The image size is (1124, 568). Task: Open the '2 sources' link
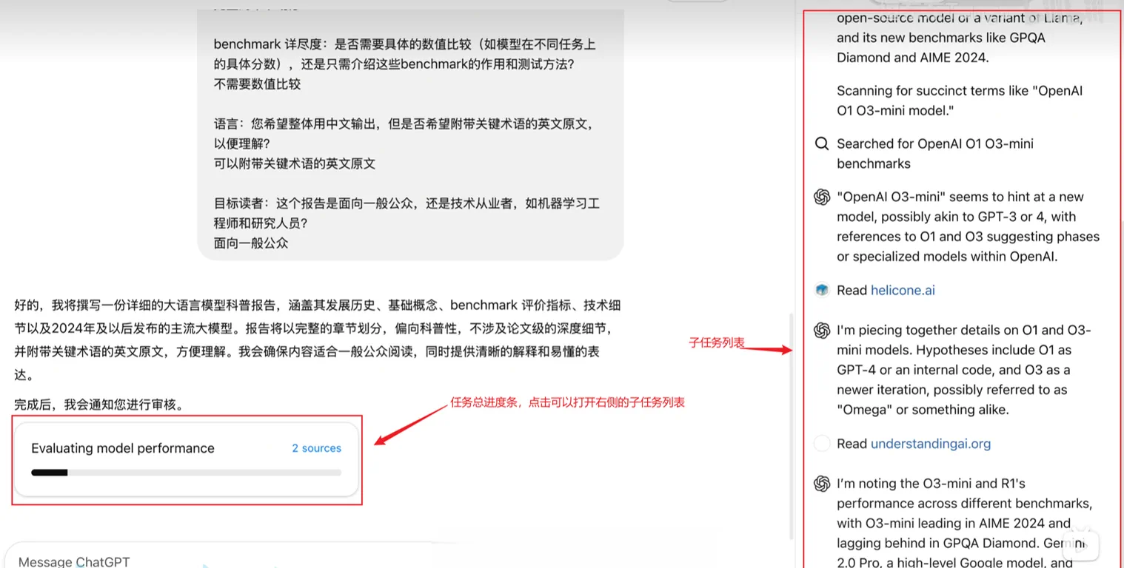[316, 448]
